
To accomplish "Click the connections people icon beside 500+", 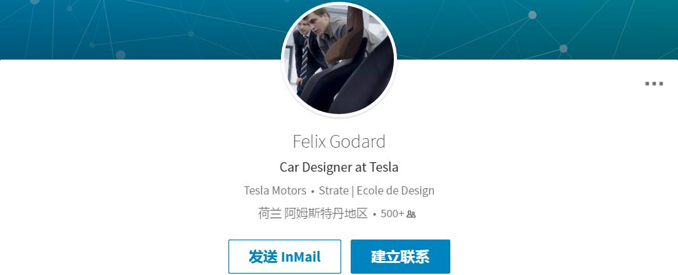I will point(411,214).
